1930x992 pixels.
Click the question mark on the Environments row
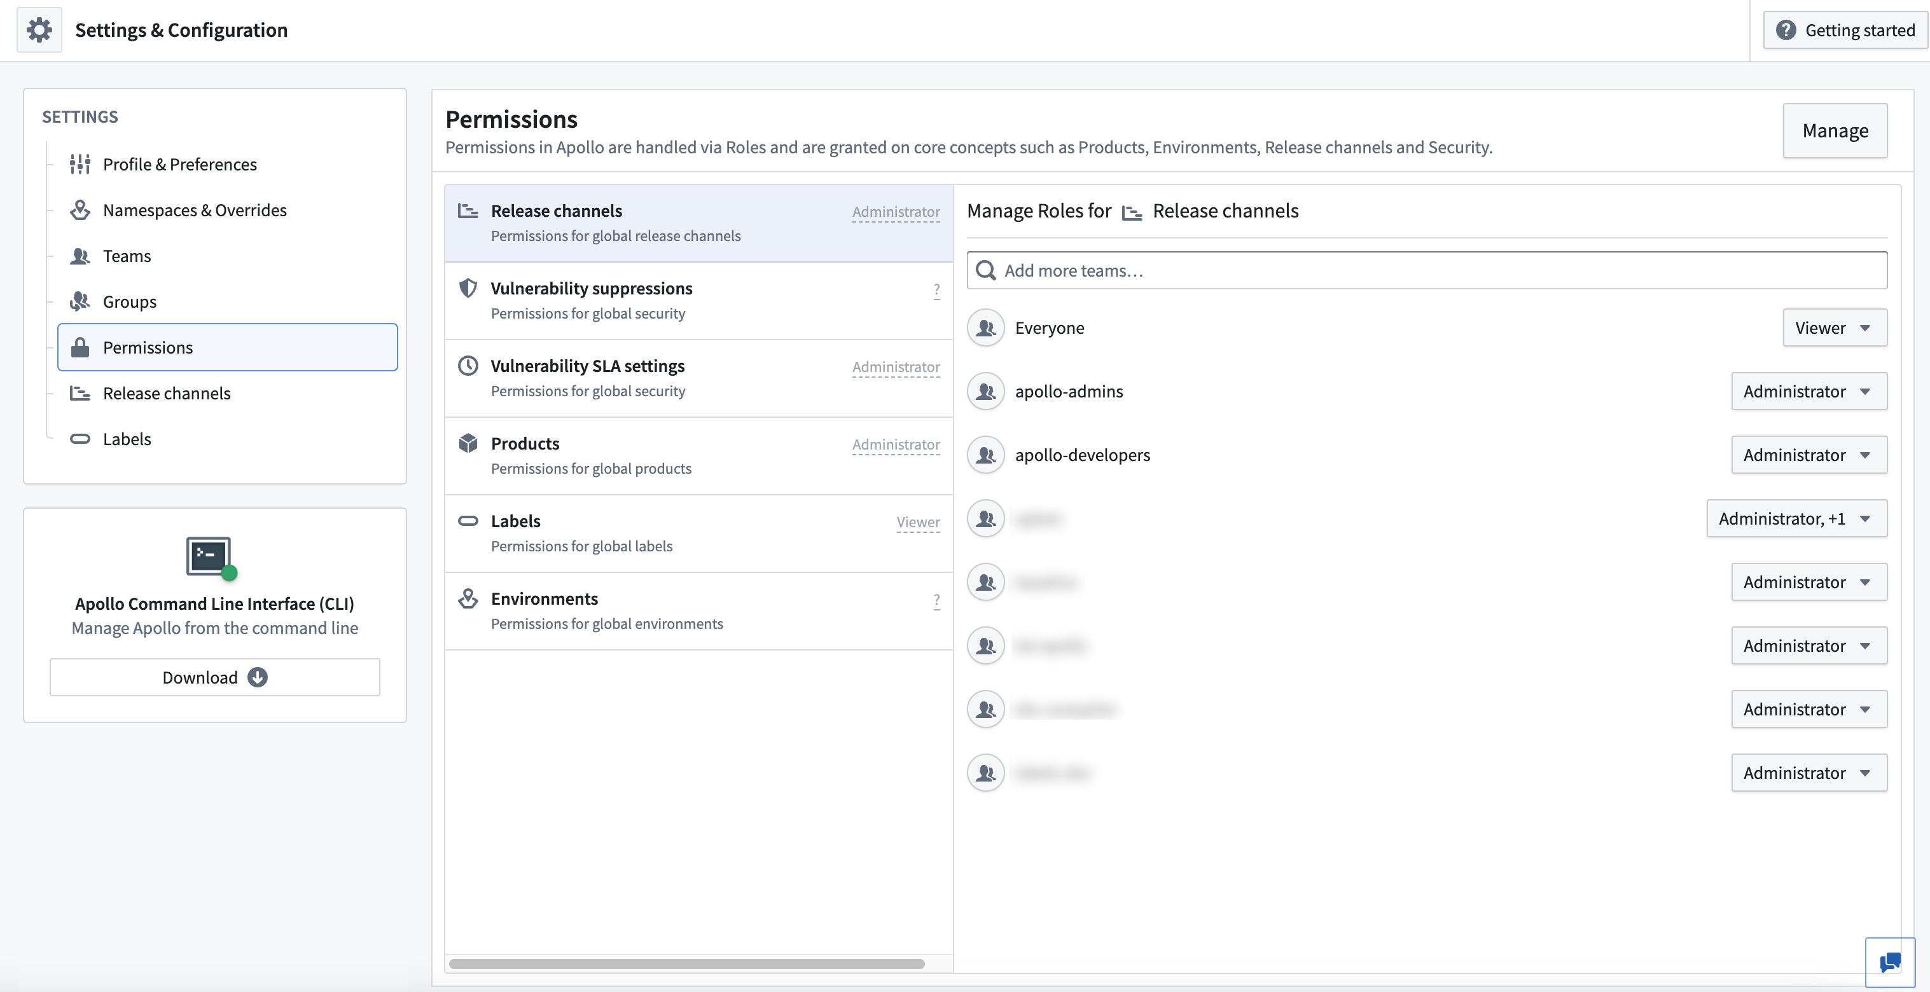pos(936,600)
